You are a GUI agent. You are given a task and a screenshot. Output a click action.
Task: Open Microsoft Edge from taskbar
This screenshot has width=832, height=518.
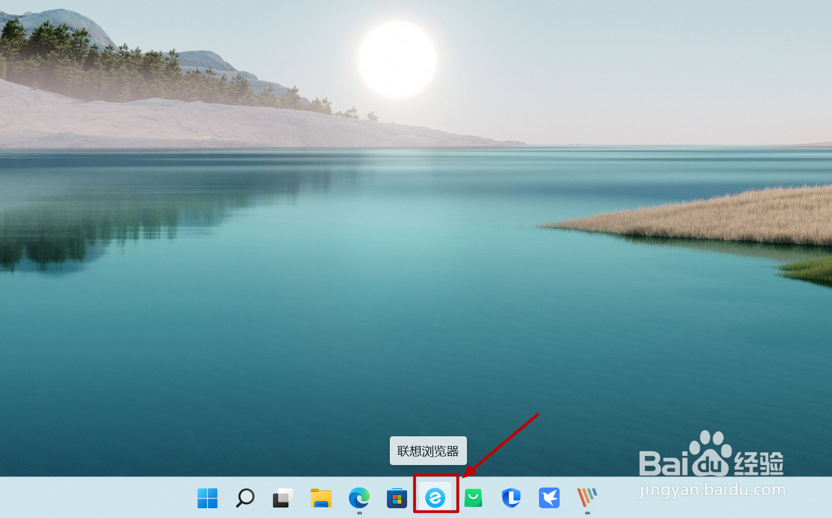tap(359, 498)
